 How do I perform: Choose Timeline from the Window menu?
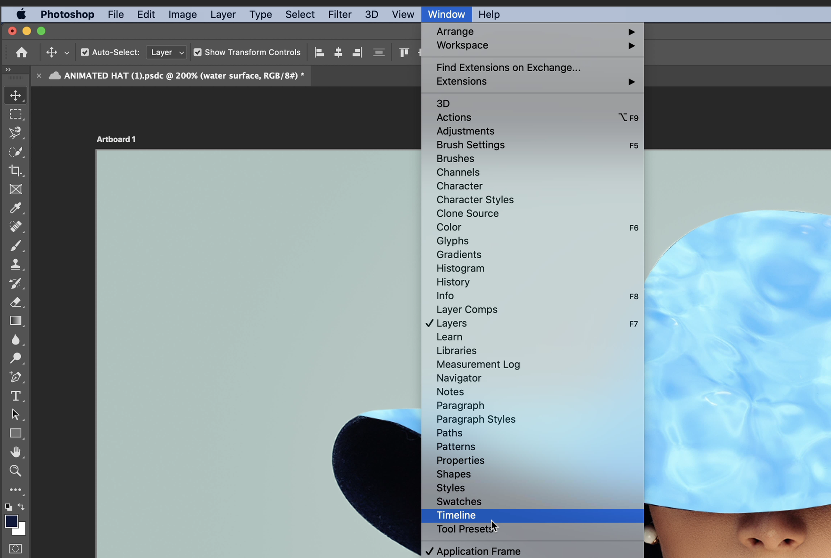[532, 515]
